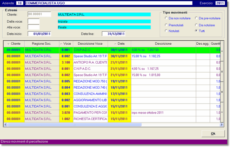Click the grid's double down arrow page button
The height and width of the screenshot is (147, 230).
coord(222,92)
